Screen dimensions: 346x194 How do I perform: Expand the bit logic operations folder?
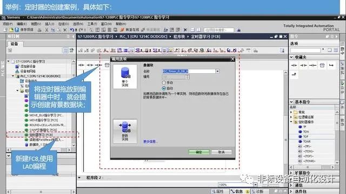(291, 117)
